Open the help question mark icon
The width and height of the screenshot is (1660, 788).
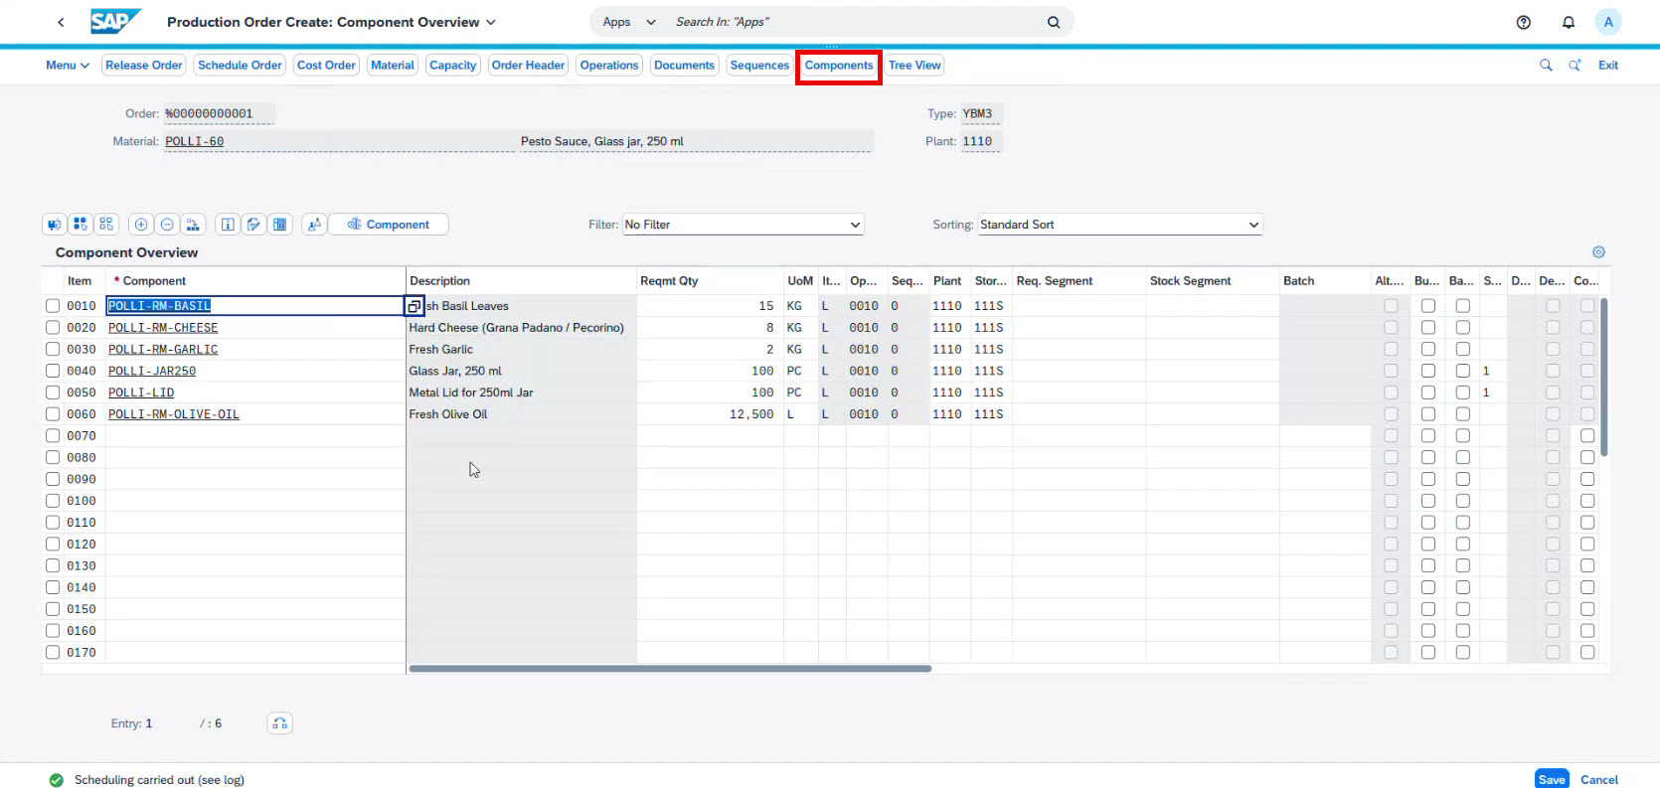pos(1524,22)
